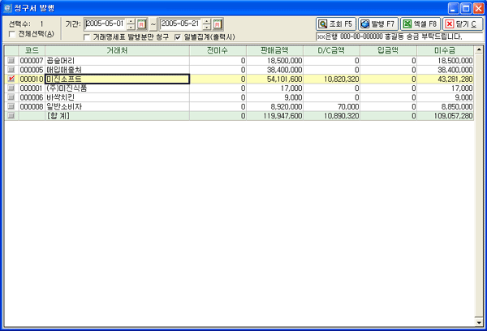The height and width of the screenshot is (331, 487).
Task: Click the 발행 F7 issue button
Action: [378, 24]
